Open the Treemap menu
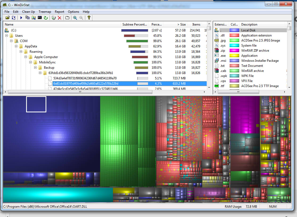The height and width of the screenshot is (217, 297). tap(45, 12)
